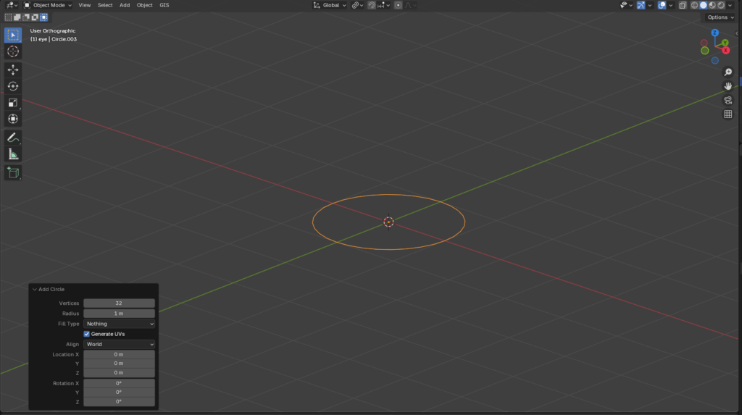Open object visibility and selectability dropdown
Image resolution: width=742 pixels, height=415 pixels.
[x=627, y=5]
